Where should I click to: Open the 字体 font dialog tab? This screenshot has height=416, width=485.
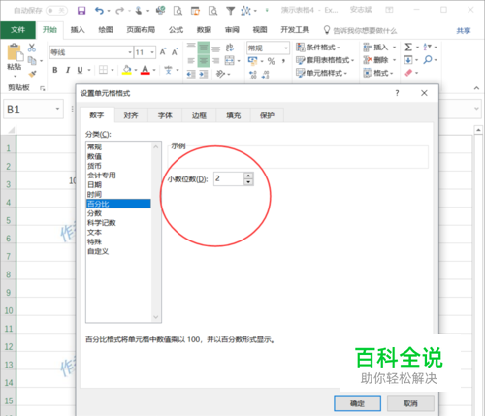tap(165, 115)
